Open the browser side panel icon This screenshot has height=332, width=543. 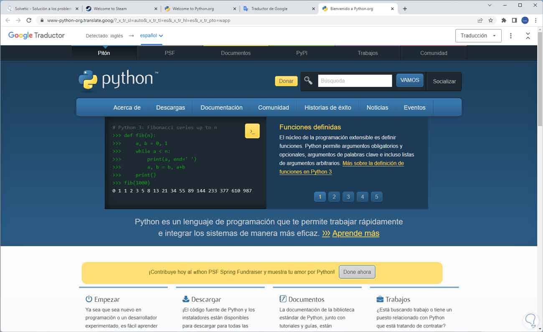[x=514, y=20]
